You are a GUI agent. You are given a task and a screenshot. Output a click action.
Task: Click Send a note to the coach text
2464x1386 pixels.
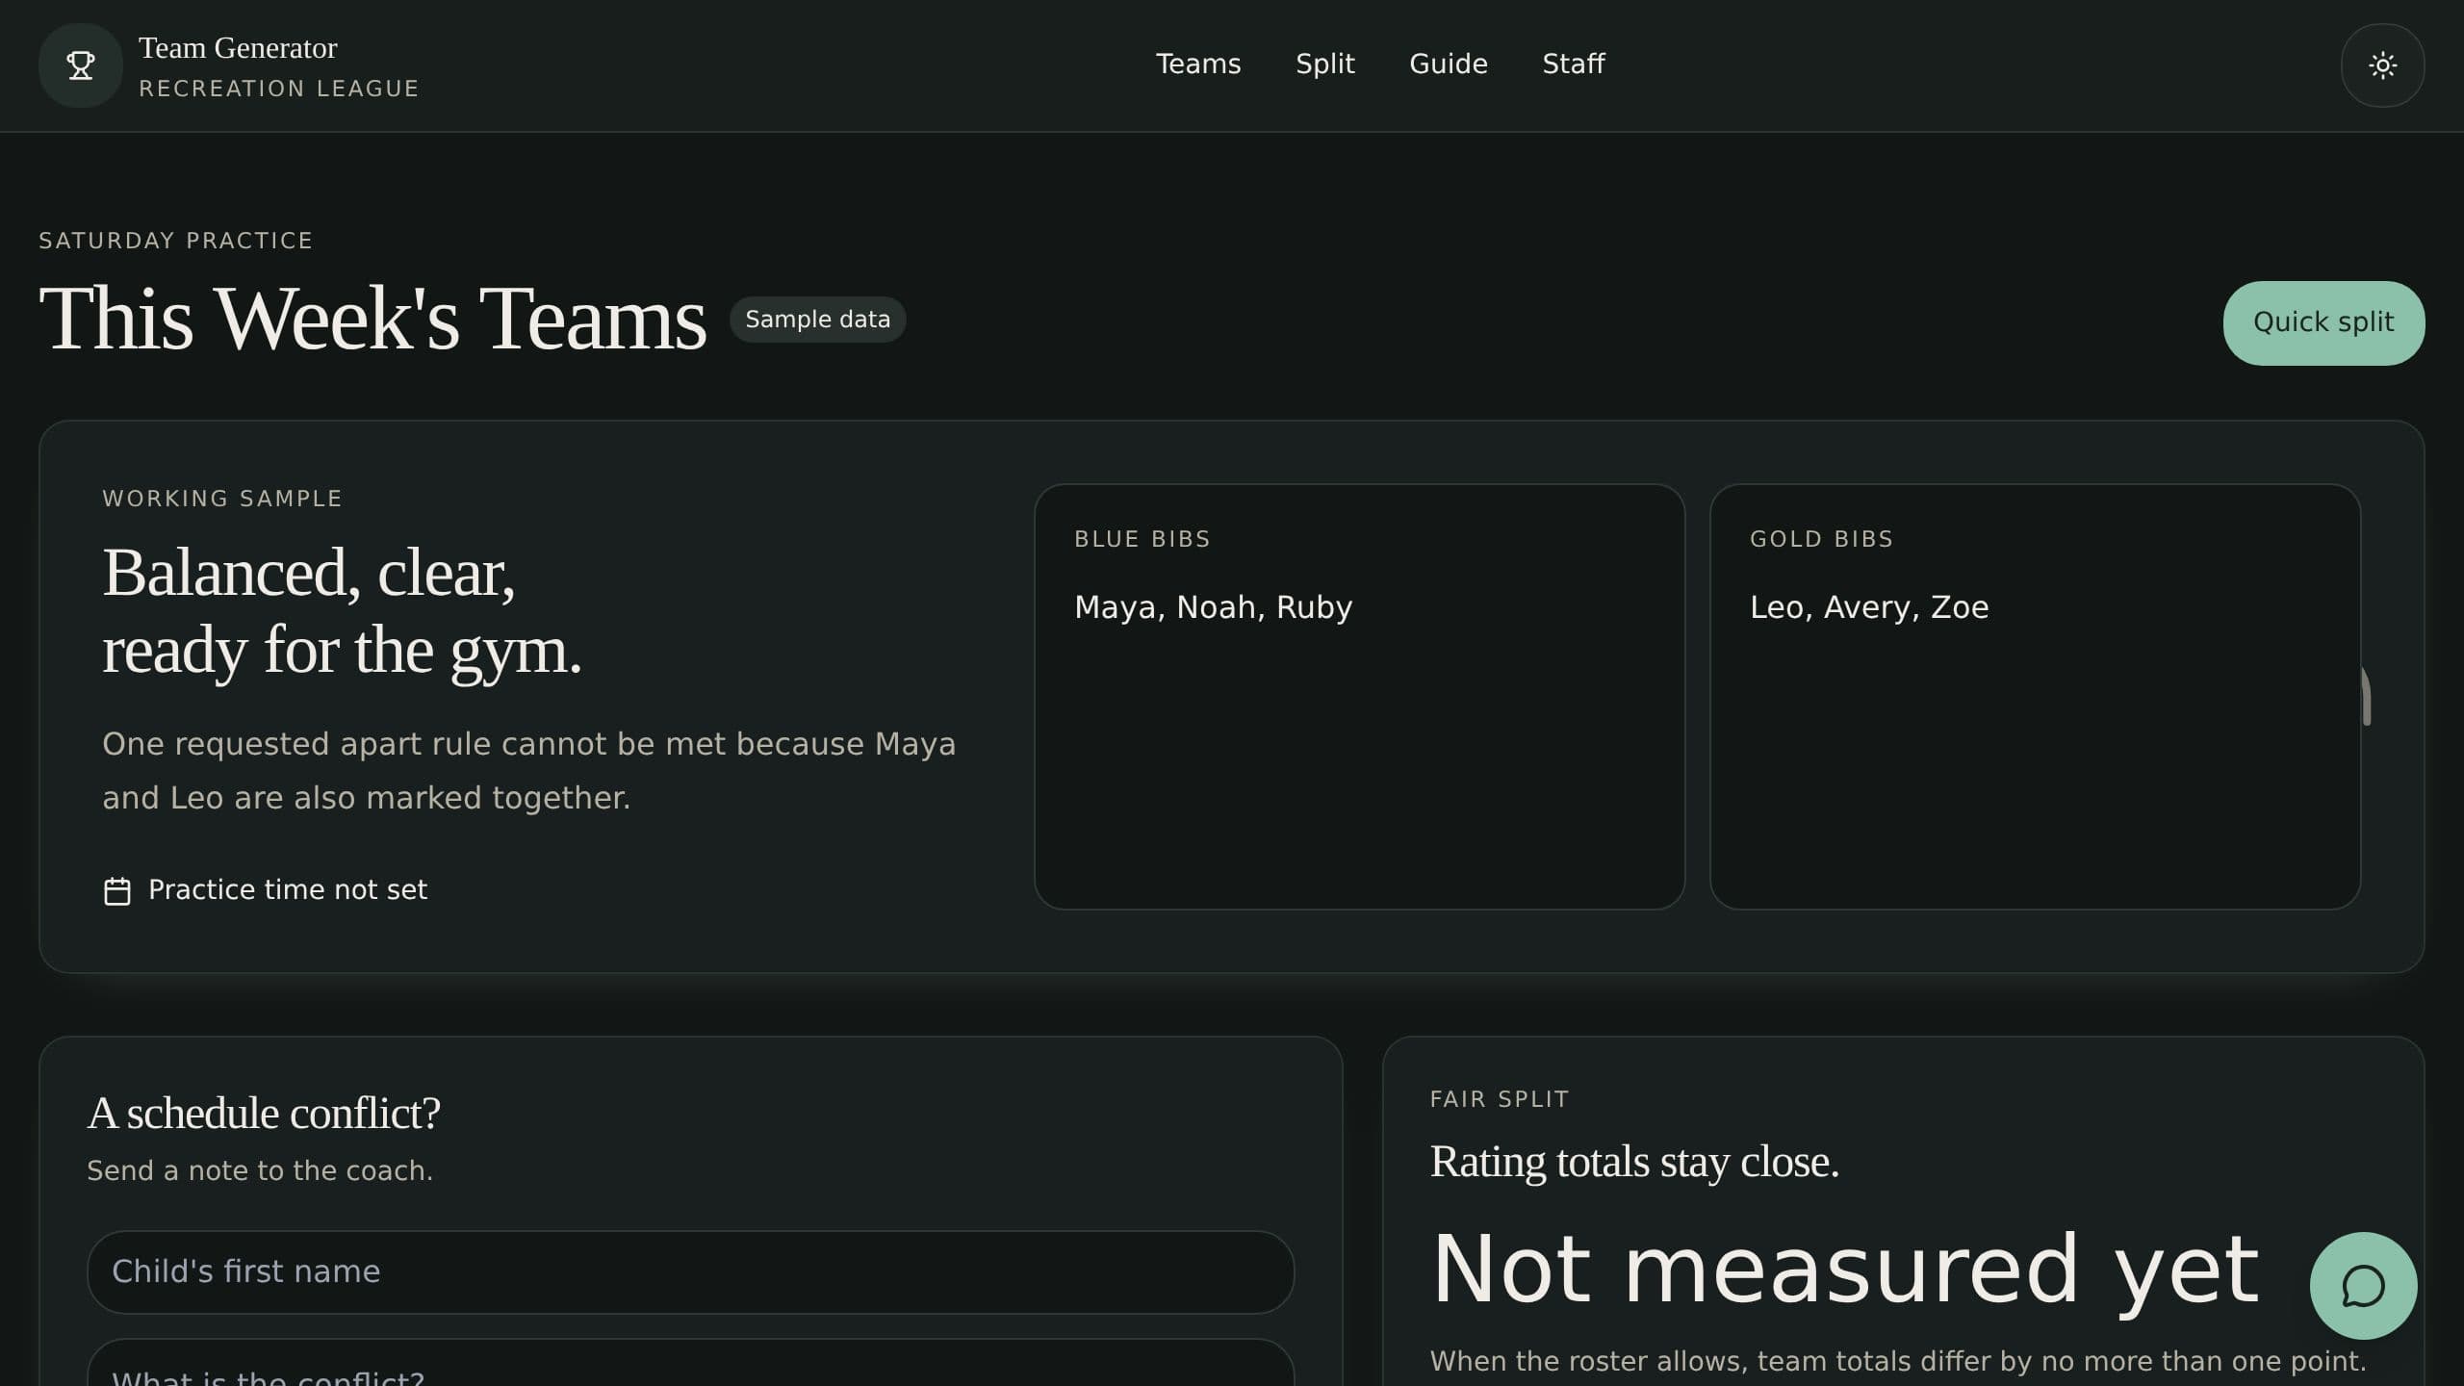pos(260,1170)
